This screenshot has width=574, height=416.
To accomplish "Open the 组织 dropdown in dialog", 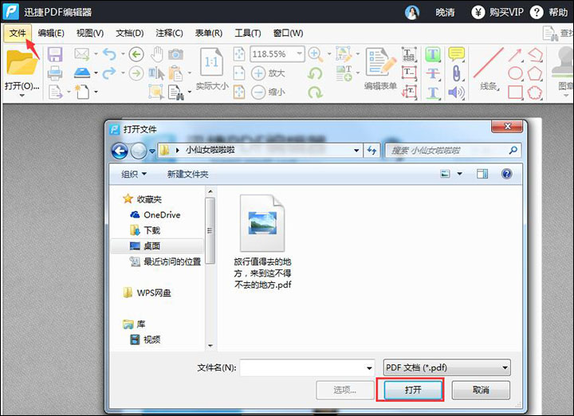I will tap(134, 174).
